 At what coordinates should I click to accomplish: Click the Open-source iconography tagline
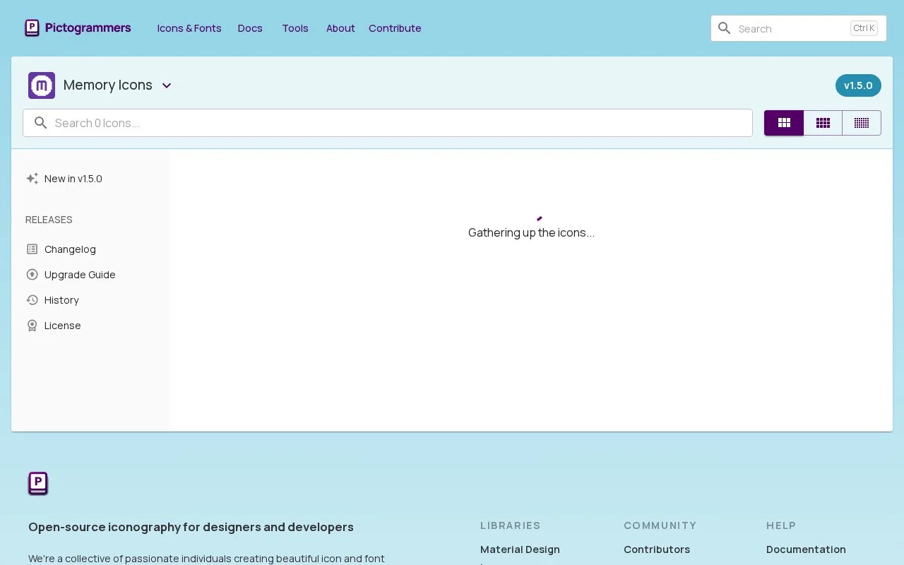coord(191,527)
